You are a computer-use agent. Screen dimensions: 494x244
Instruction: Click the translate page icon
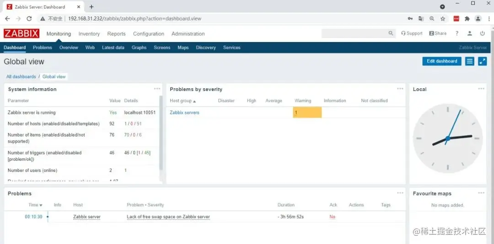[x=421, y=19]
